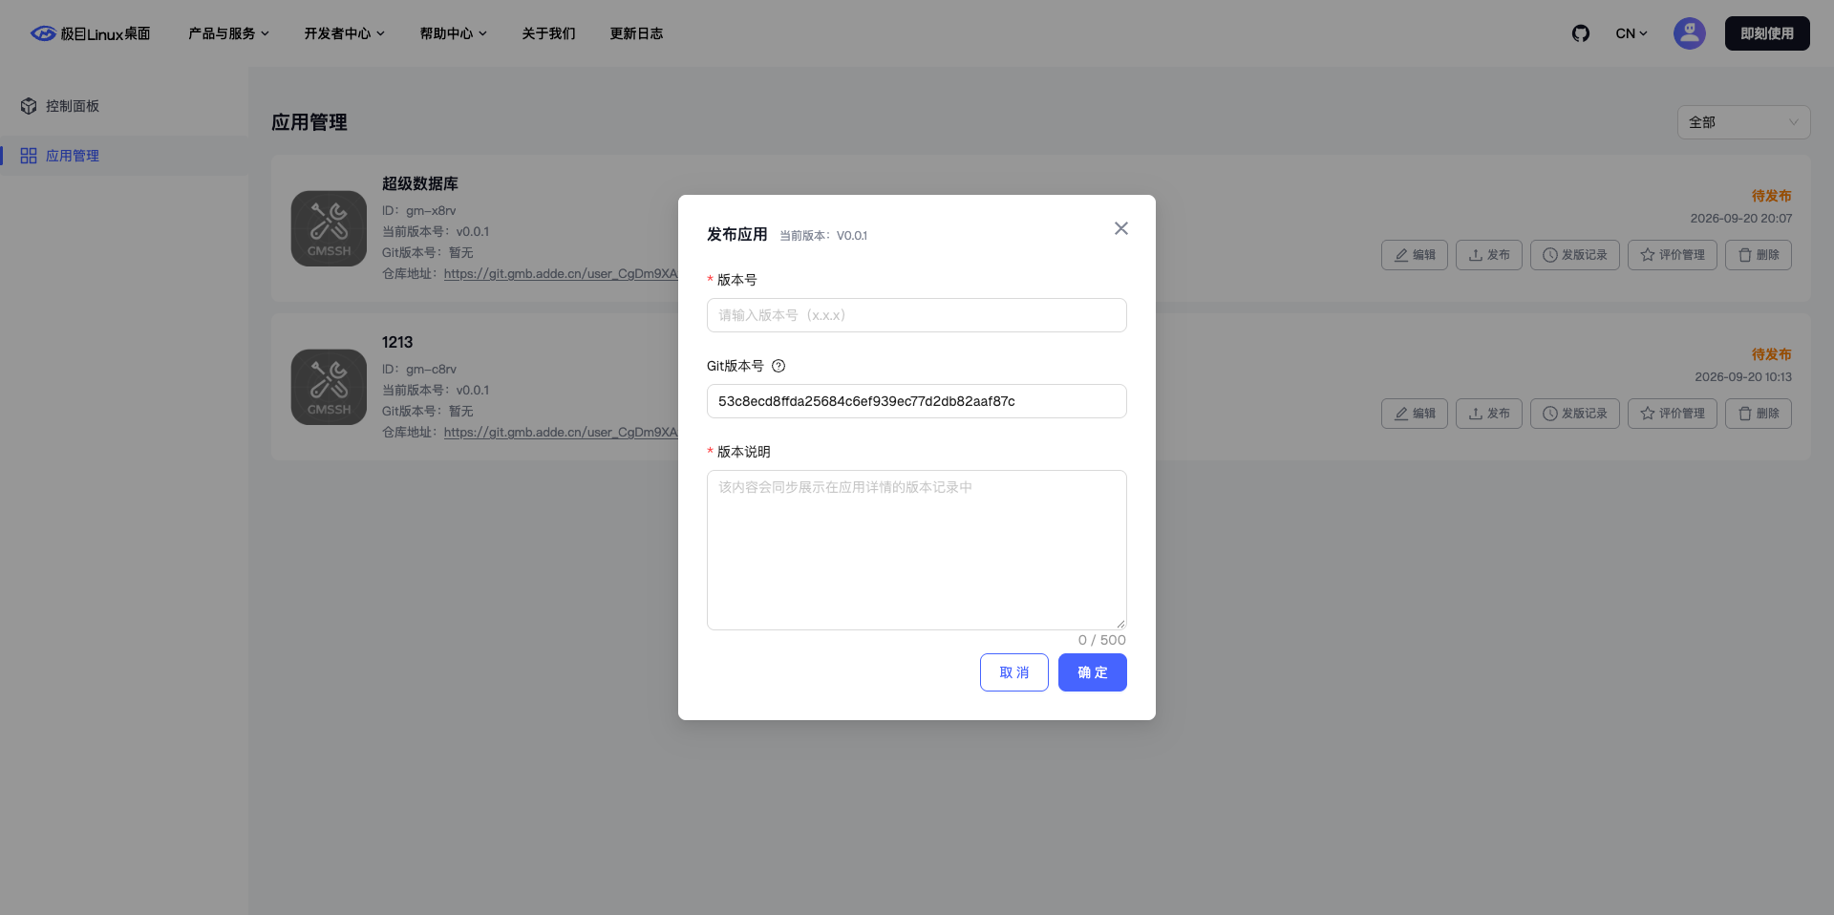
Task: Focus the Git版本号 input field
Action: point(917,401)
